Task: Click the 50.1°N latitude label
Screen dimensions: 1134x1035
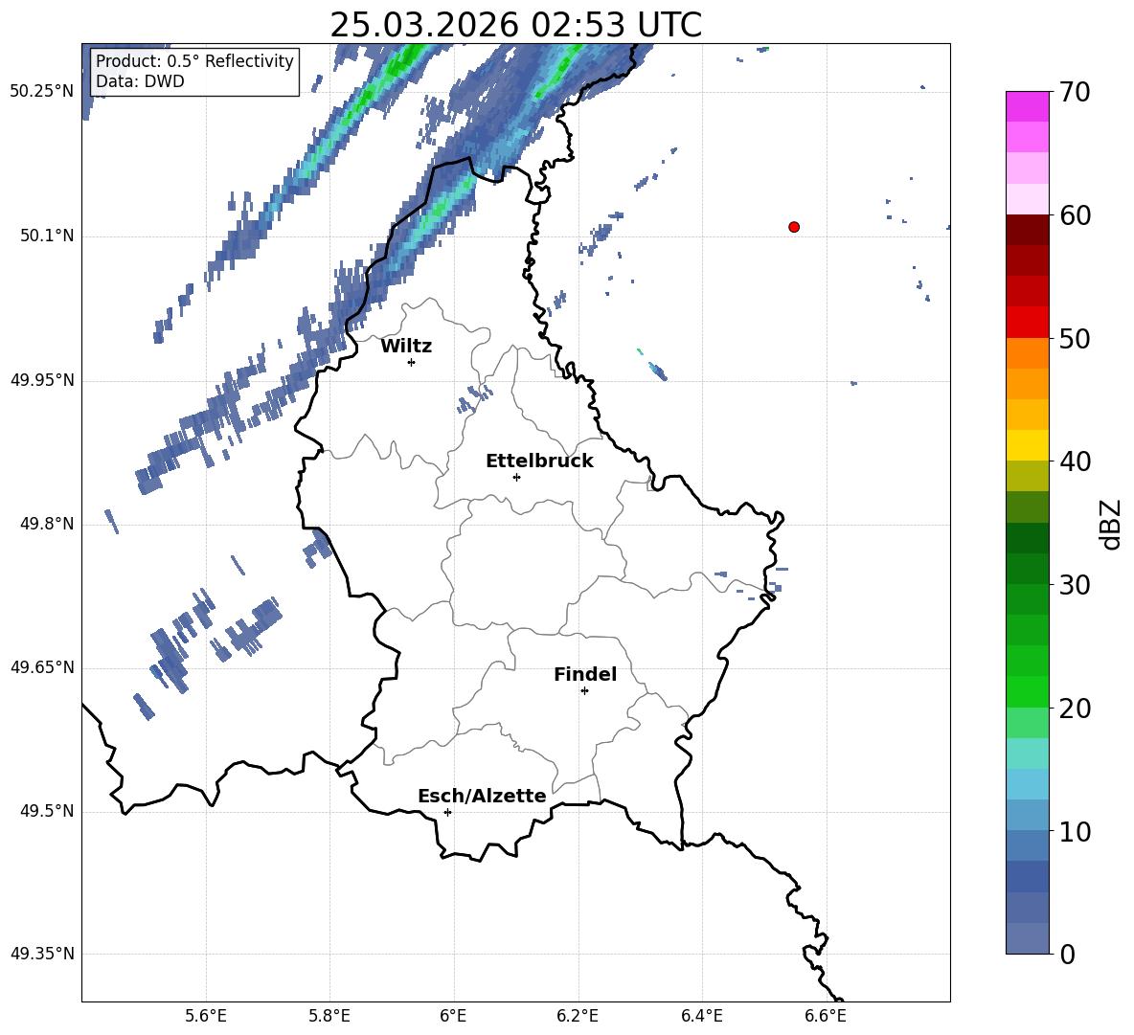Action: coord(47,236)
